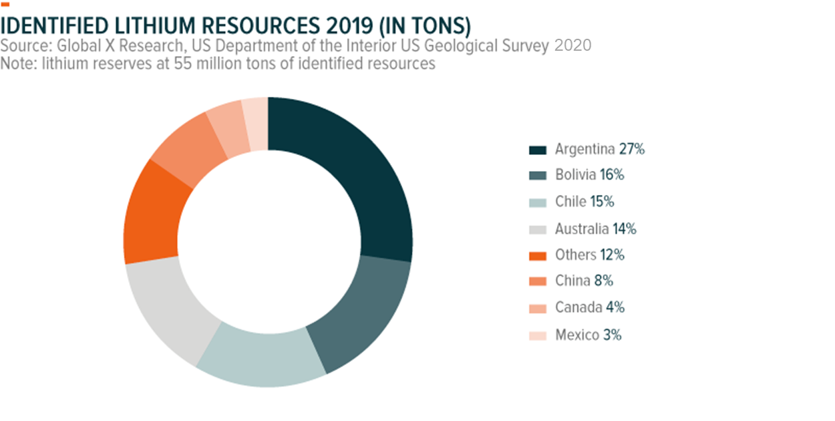This screenshot has height=421, width=835.
Task: Click the Mexico 3% legend label
Action: tap(588, 335)
